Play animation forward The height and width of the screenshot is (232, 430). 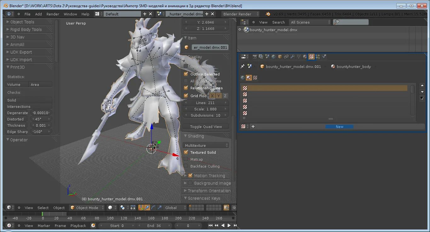[229, 225]
